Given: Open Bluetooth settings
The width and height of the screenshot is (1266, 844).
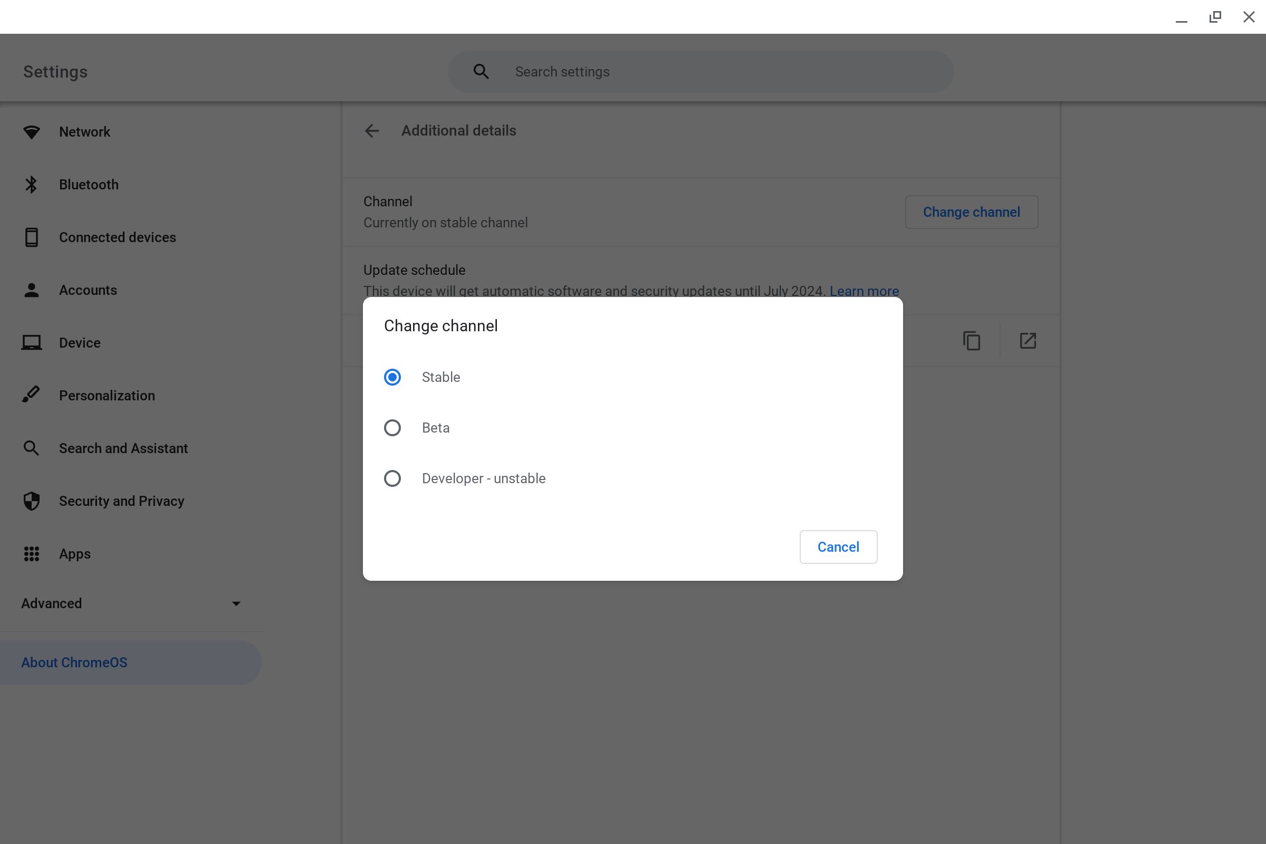Looking at the screenshot, I should (x=89, y=185).
